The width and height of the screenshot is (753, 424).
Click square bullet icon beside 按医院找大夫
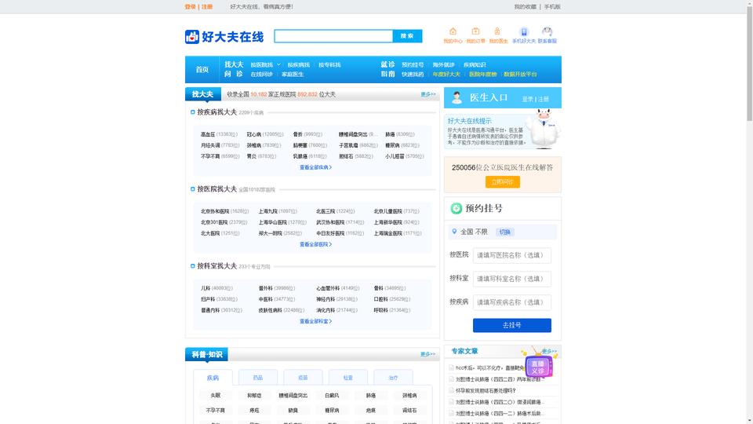tap(193, 189)
